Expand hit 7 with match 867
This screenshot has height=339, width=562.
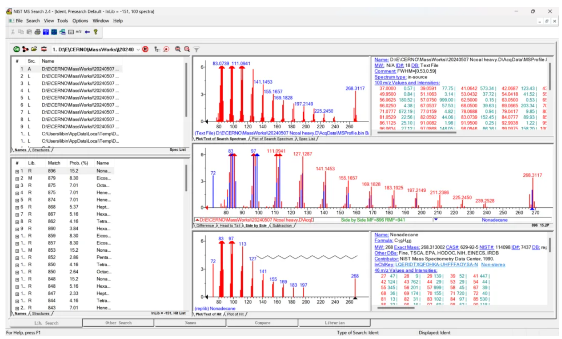tap(17, 214)
